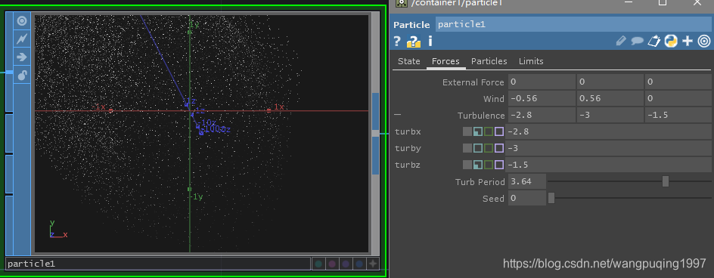Click the purple circle flag under the viewer
The image size is (714, 278).
point(346,264)
